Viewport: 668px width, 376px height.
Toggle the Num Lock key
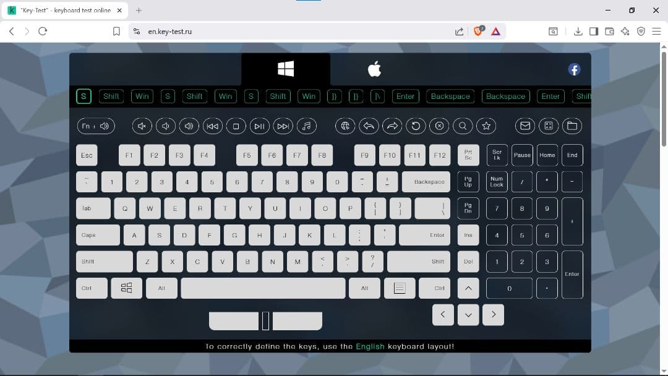[497, 182]
